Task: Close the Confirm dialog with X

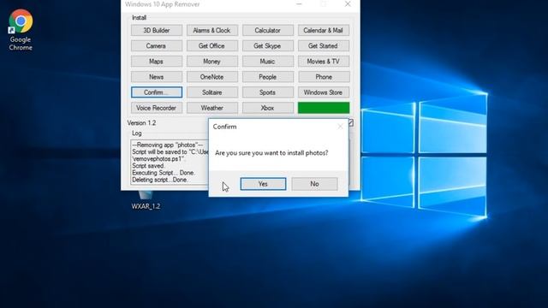Action: (x=340, y=127)
